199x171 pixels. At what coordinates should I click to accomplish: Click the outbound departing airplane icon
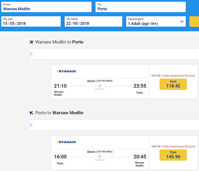tap(31, 42)
